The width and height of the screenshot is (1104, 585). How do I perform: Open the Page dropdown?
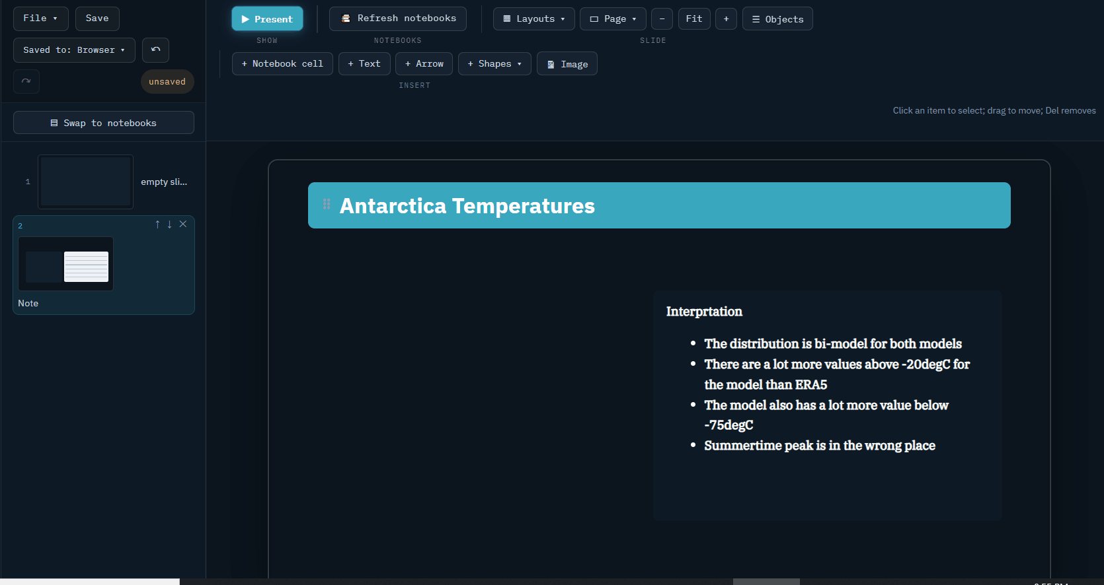pos(613,18)
